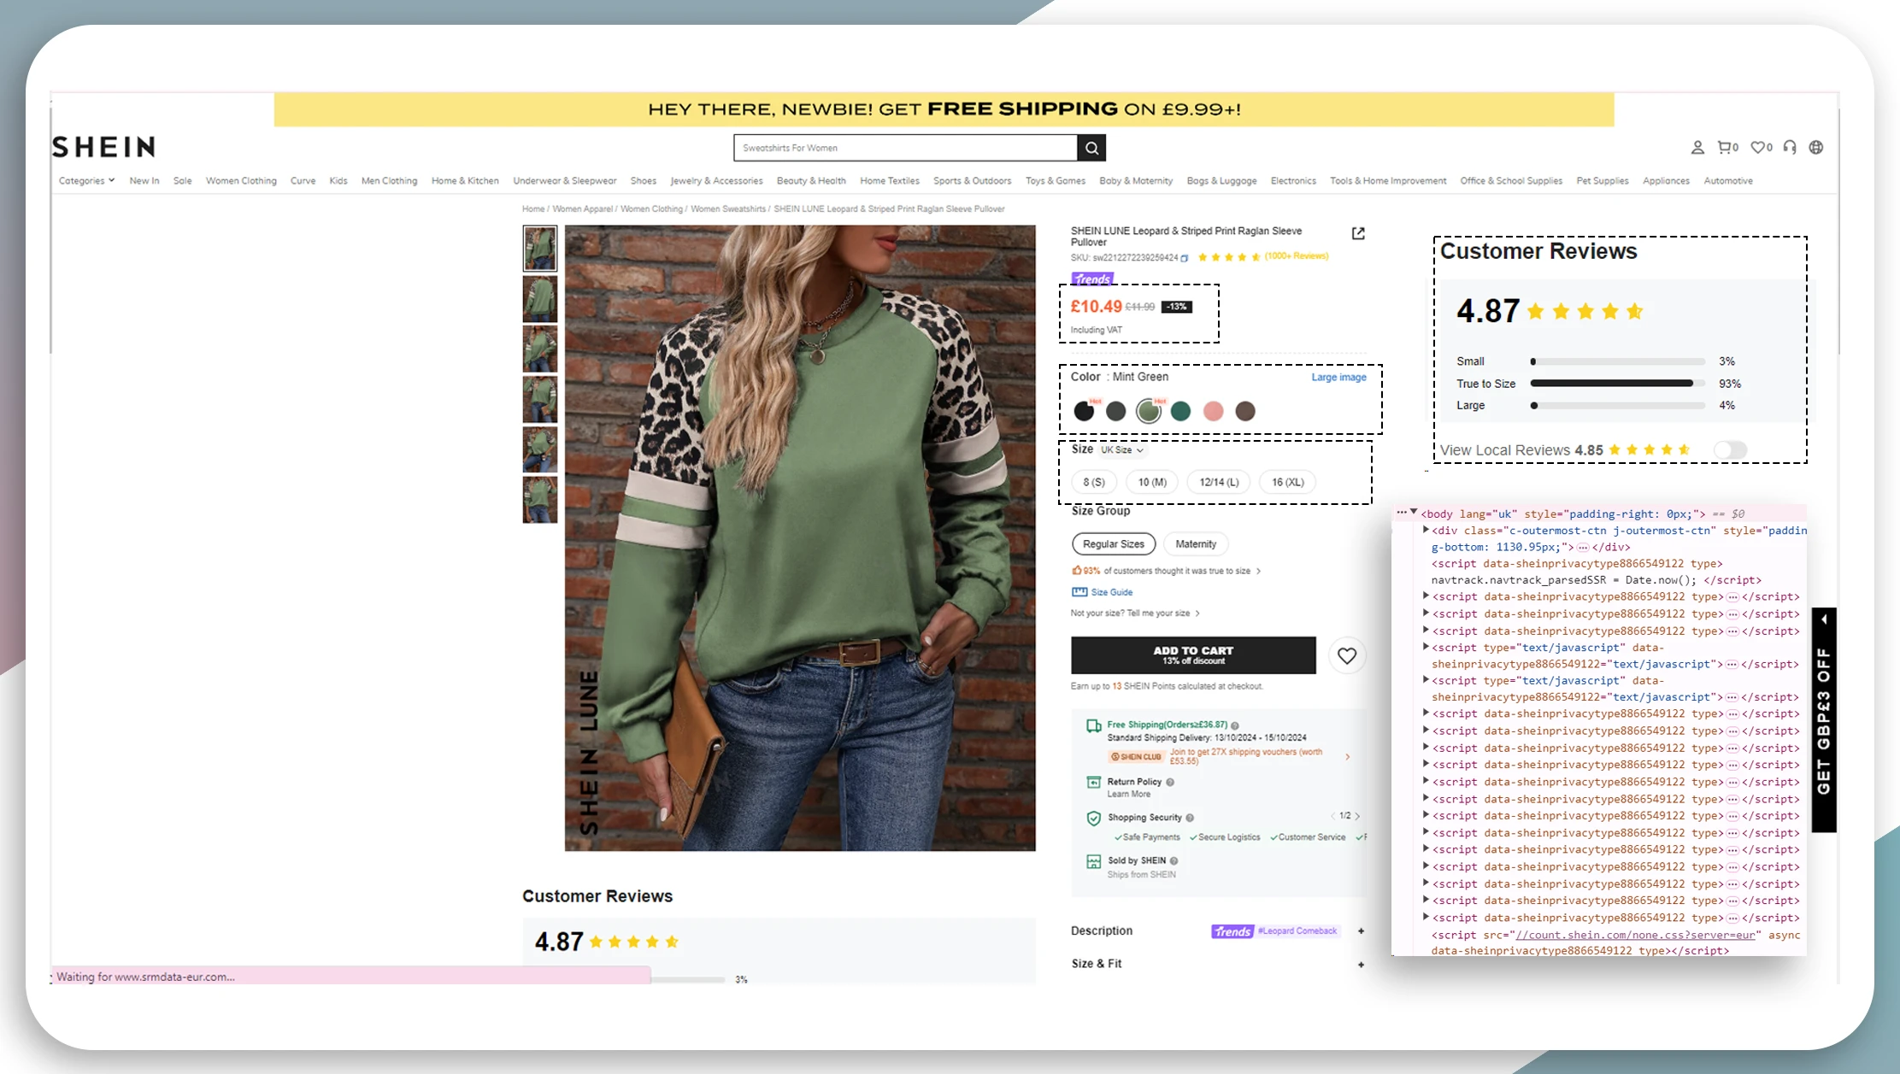Click the Return Policy help icon
Screen dimensions: 1900x1074
[x=1170, y=782]
